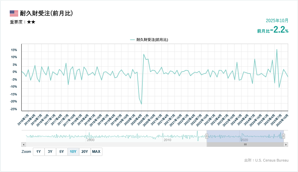The height and width of the screenshot is (172, 298).
Task: Toggle the 耐久財受注(前月比) legend series
Action: pyautogui.click(x=149, y=40)
